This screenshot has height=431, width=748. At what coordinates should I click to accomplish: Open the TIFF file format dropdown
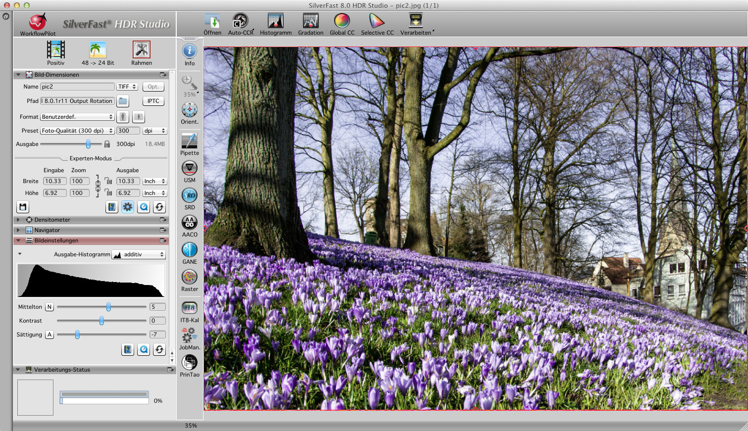127,87
